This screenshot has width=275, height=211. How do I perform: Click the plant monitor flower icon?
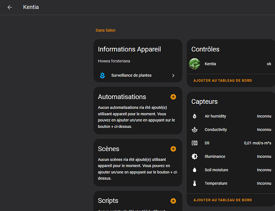pos(102,76)
